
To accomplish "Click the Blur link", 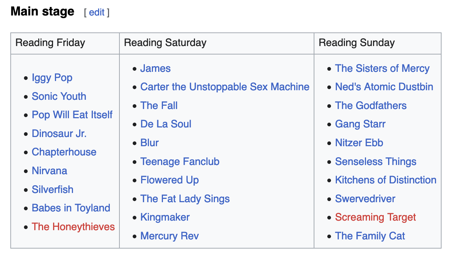I will pos(150,143).
